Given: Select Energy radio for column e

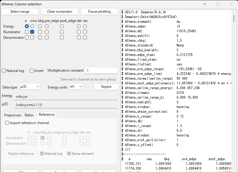Looking at the screenshot, I should pyautogui.click(x=27, y=26).
